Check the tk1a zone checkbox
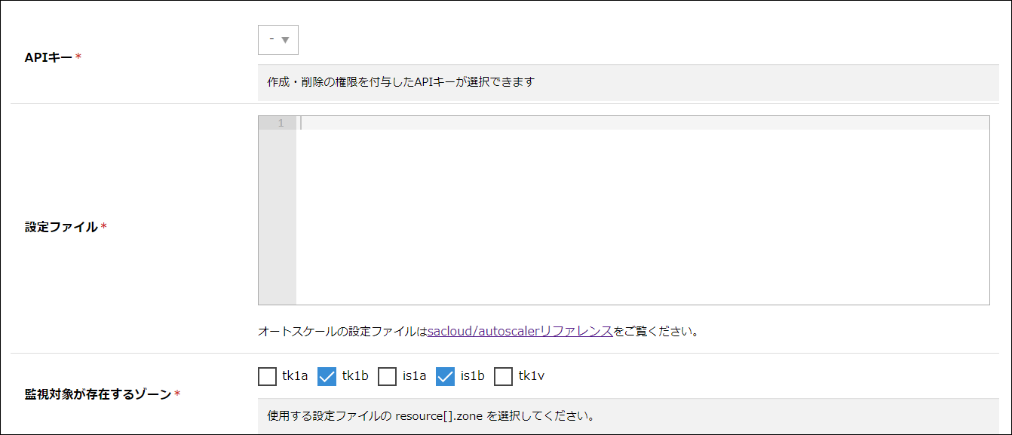Image resolution: width=1012 pixels, height=435 pixels. coord(267,376)
